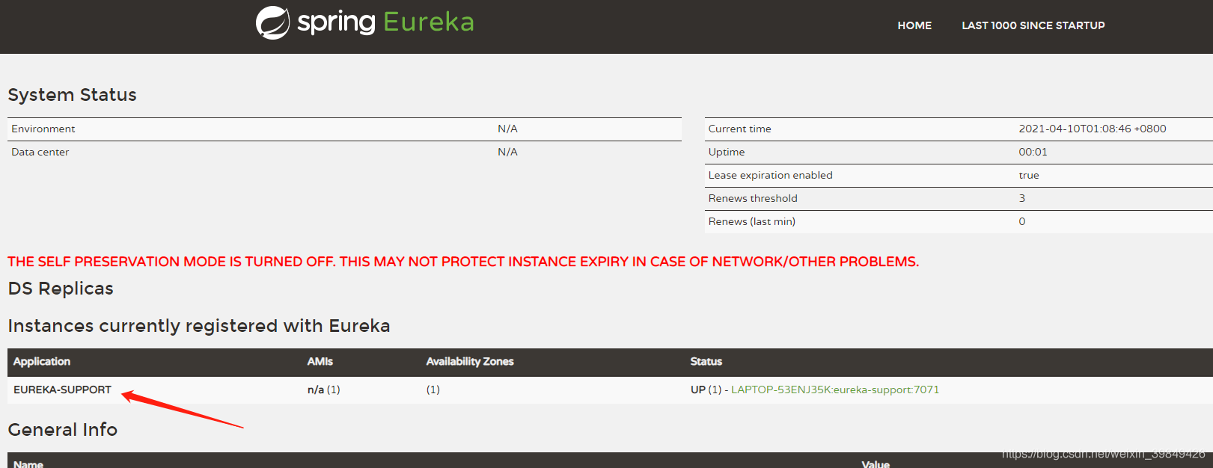Open the LAPTOP-53ENJ35K:eureka-support:7071 instance link

(x=835, y=390)
